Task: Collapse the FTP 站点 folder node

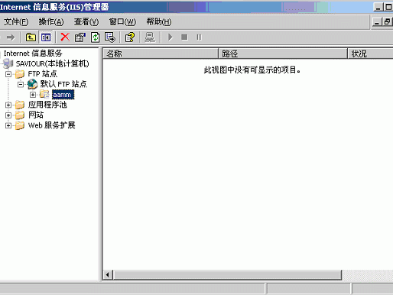Action: tap(8, 74)
